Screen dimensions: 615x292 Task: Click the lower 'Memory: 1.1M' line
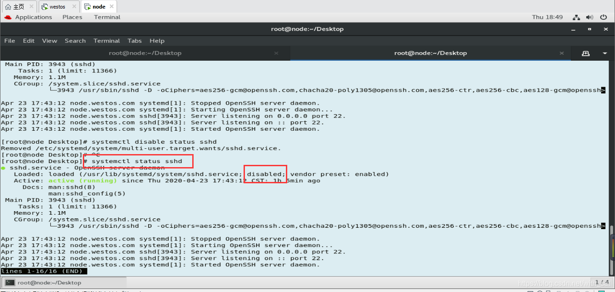[x=40, y=213]
